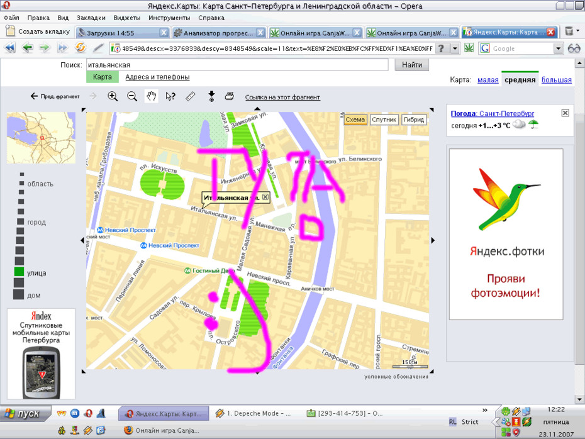This screenshot has height=439, width=585.
Task: Print the map with printer icon
Action: tap(229, 96)
